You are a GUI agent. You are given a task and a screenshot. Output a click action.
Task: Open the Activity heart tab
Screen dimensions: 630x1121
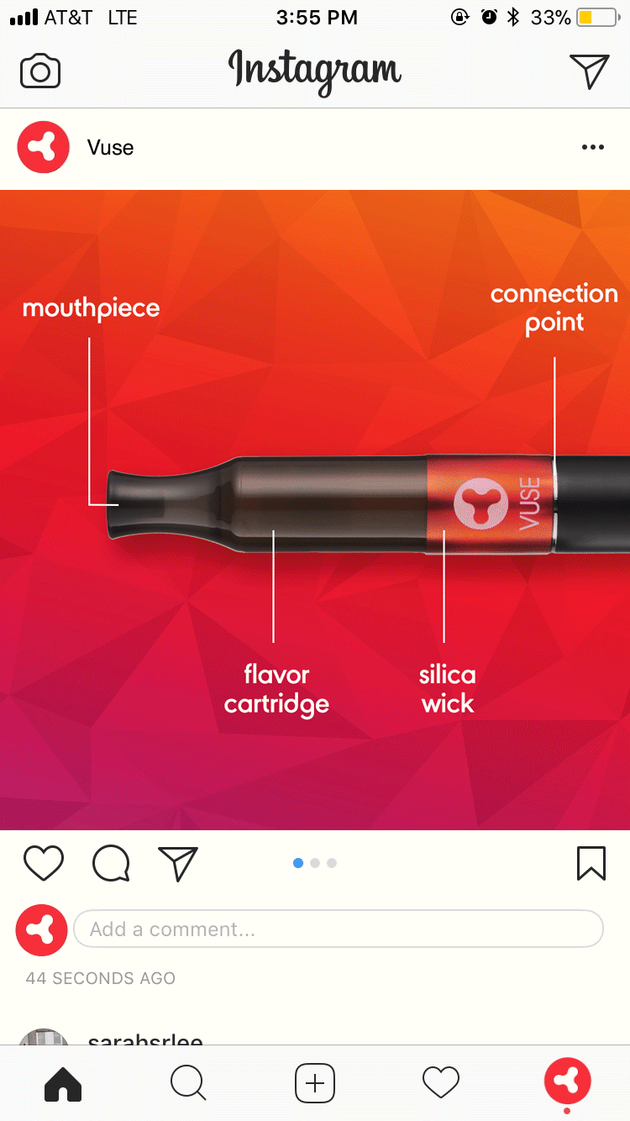(x=441, y=1084)
